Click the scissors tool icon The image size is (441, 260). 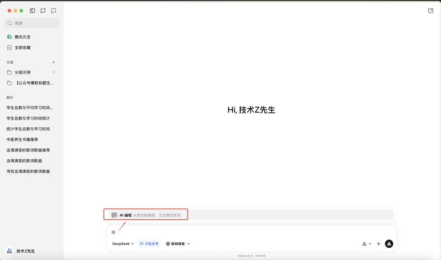[x=364, y=244]
